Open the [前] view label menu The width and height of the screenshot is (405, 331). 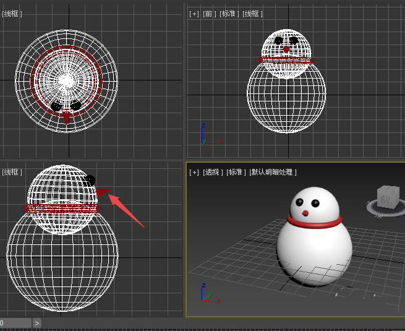tap(210, 14)
